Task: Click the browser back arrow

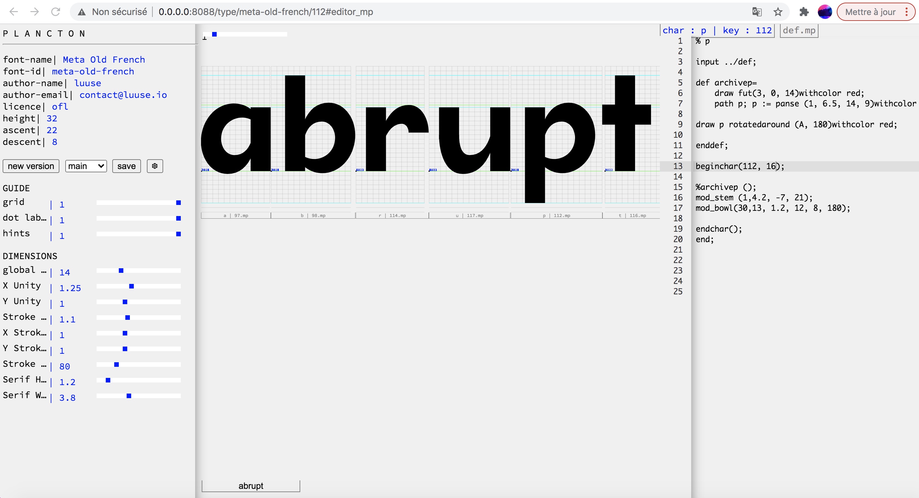Action: (14, 12)
